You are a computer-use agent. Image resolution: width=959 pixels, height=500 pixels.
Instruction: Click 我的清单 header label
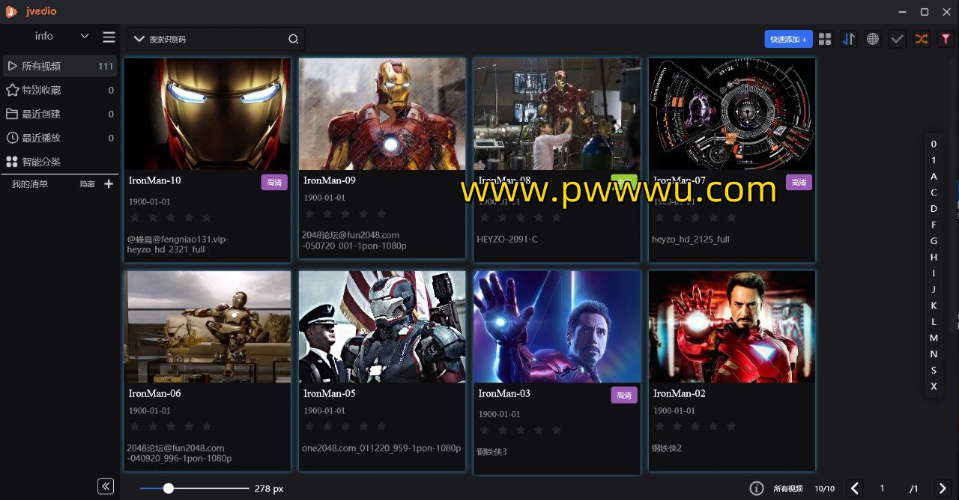pos(30,184)
